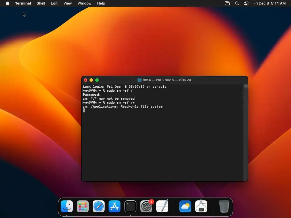This screenshot has height=218, width=291.
Task: Click the 'Password:' prompt line
Action: coord(92,95)
